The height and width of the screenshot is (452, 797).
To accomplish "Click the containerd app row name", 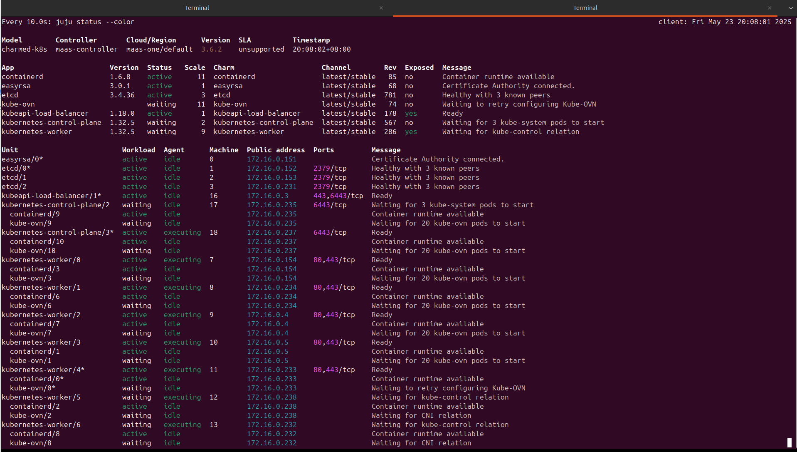I will coord(22,77).
